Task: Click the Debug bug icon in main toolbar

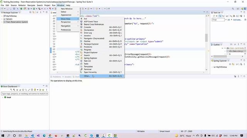Action: click(29, 9)
